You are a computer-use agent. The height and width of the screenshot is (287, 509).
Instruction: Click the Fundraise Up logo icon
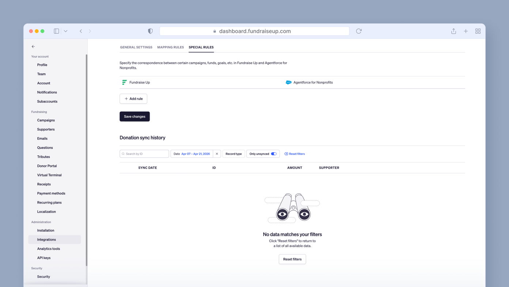pyautogui.click(x=124, y=82)
